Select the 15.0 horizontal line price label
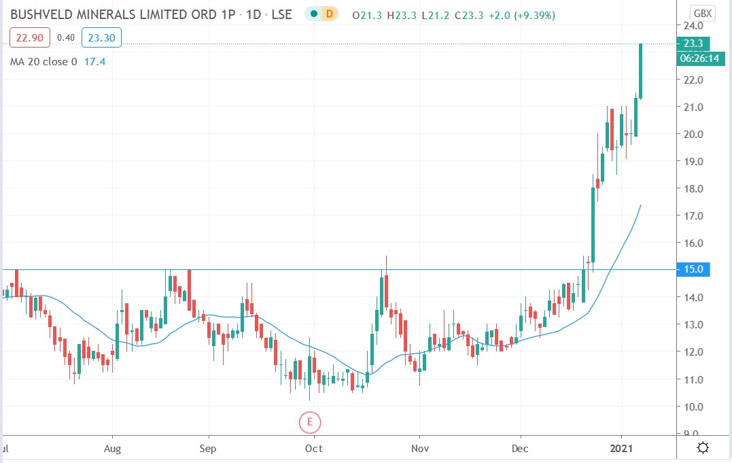The image size is (732, 463). [x=693, y=269]
